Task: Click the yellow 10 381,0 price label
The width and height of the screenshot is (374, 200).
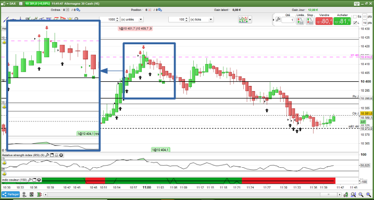Action: (366, 114)
